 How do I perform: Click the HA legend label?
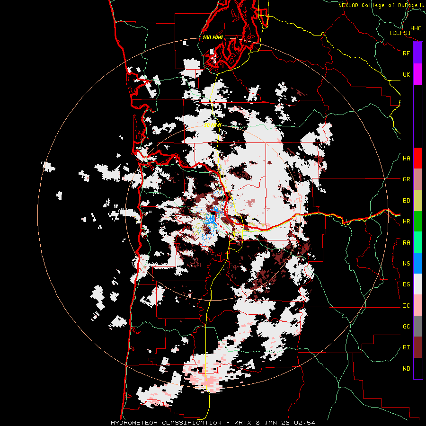[406, 159]
